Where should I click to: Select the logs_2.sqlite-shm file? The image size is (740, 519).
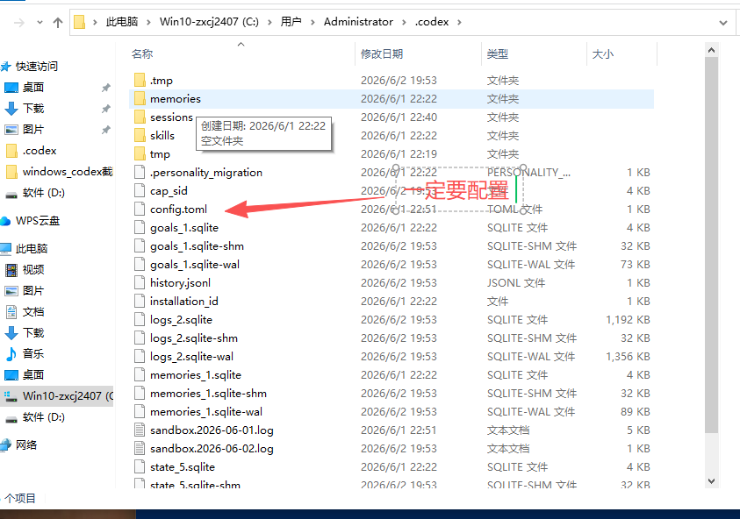coord(193,338)
